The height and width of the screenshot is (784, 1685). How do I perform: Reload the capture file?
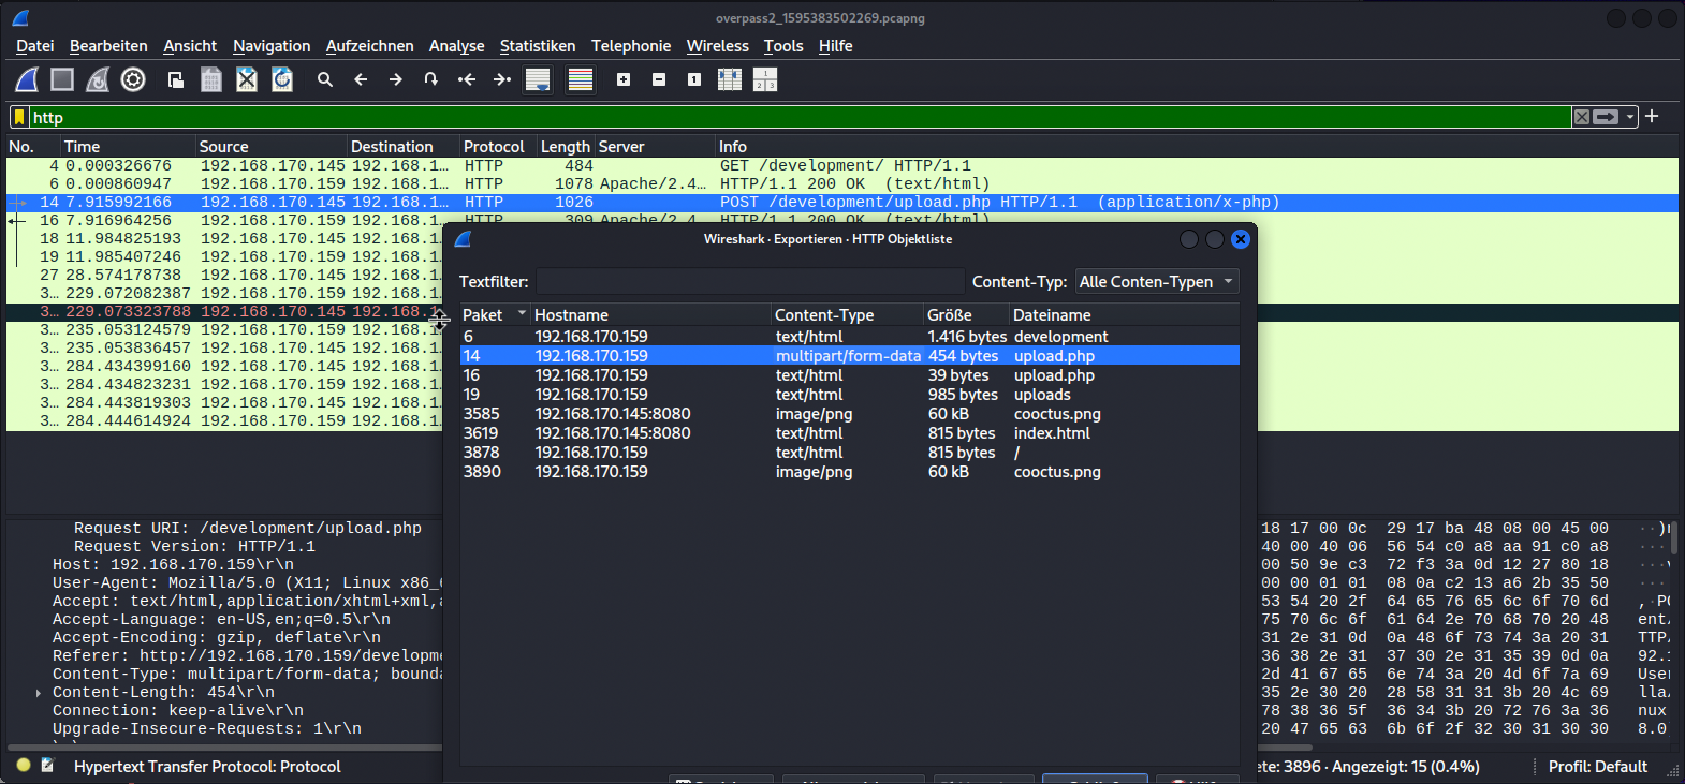coord(282,80)
